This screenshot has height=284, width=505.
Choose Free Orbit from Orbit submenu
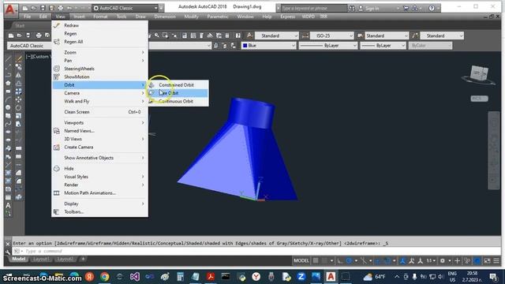pyautogui.click(x=178, y=93)
